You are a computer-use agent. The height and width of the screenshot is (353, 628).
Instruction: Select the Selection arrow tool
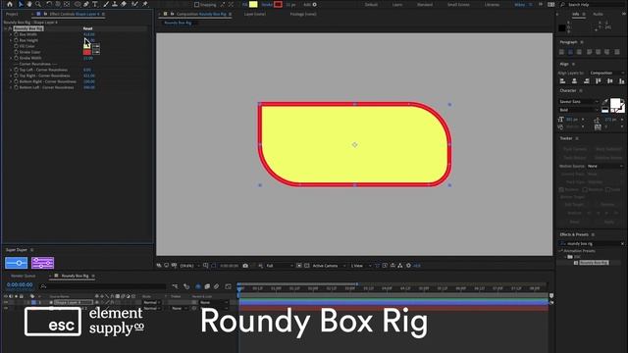[21, 4]
